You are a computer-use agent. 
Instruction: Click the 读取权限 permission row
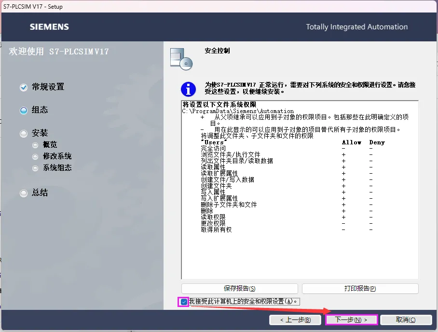pos(286,217)
